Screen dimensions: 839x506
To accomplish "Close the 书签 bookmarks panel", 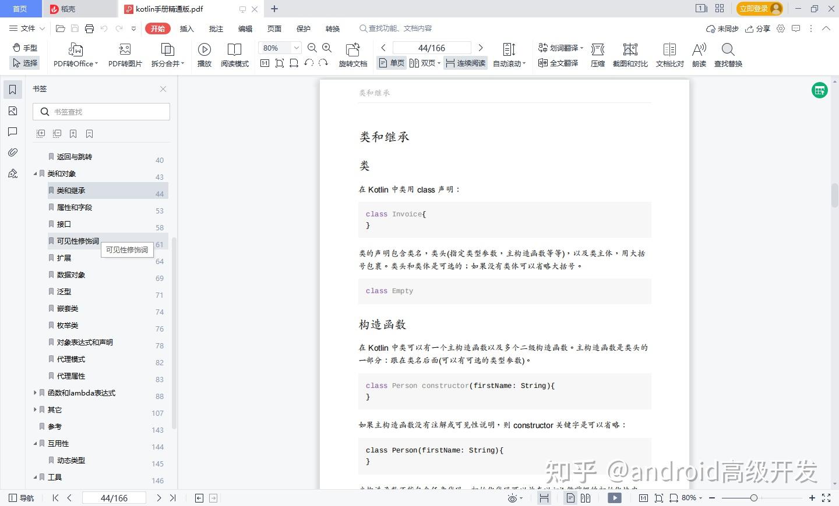I will point(163,89).
